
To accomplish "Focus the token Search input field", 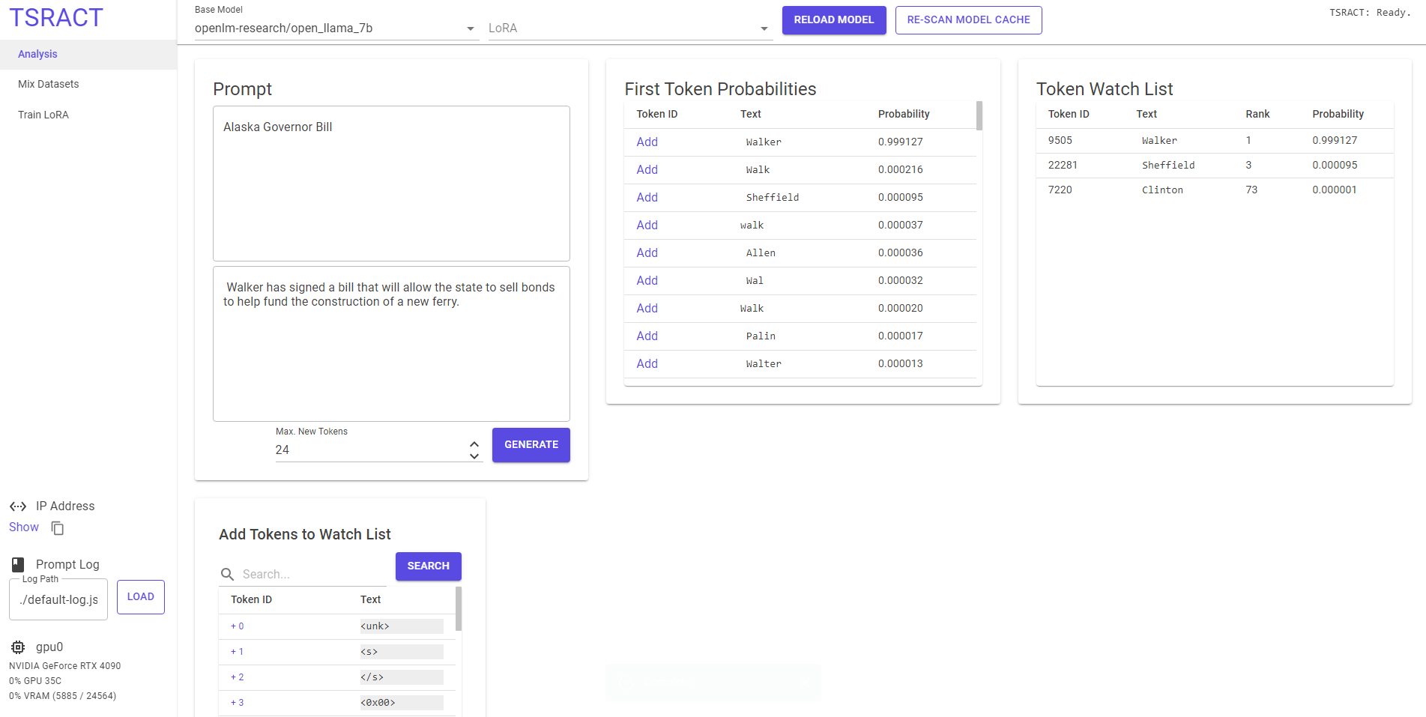I will 312,575.
